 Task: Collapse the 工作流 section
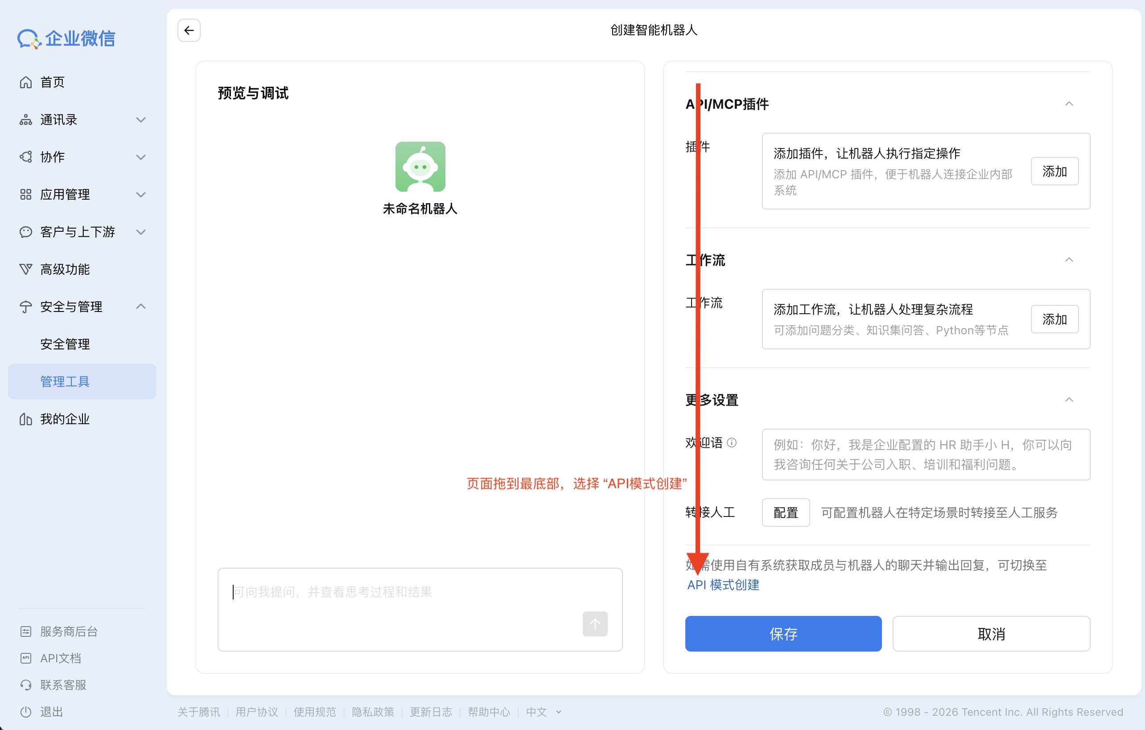pyautogui.click(x=1069, y=259)
